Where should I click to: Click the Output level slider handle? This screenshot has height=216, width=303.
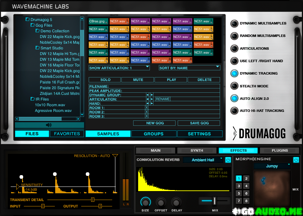click(100, 206)
